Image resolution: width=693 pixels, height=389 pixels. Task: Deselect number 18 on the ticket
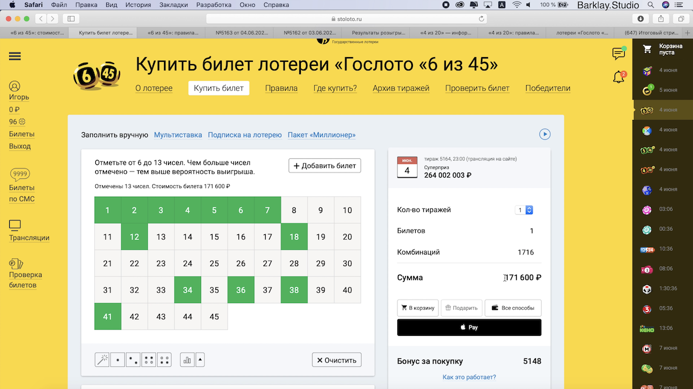click(294, 237)
